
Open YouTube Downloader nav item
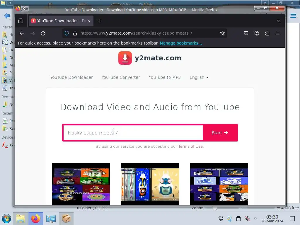tap(71, 77)
